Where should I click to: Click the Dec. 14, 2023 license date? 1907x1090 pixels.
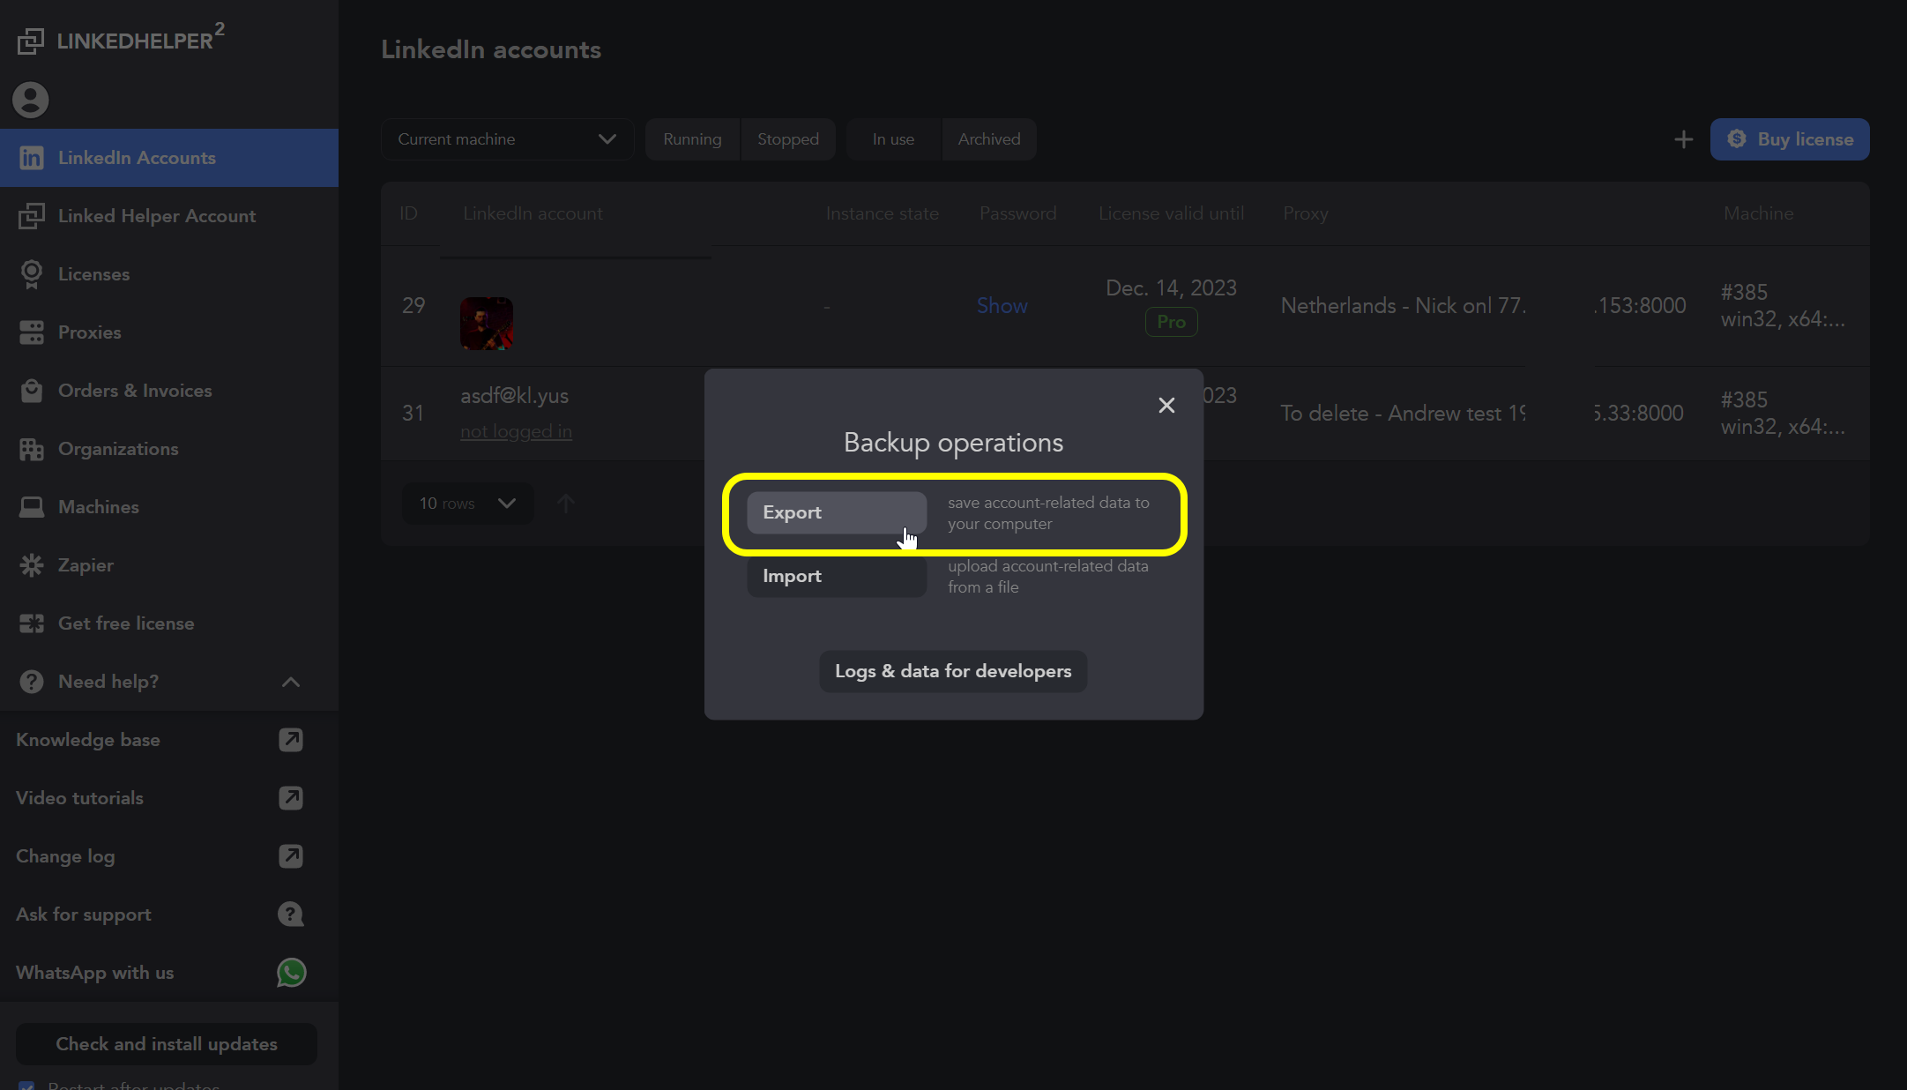coord(1171,288)
